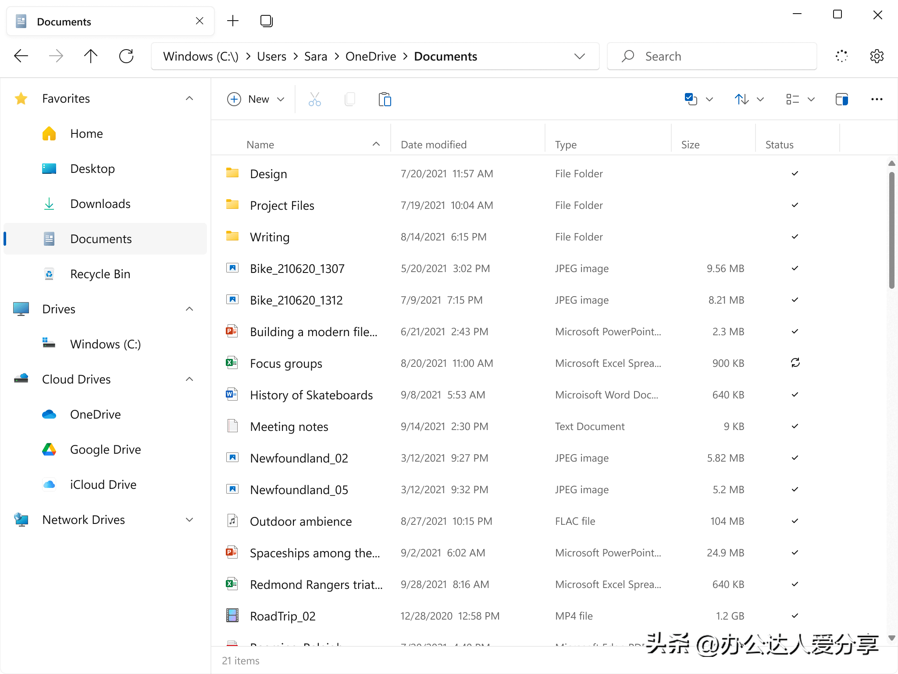Go up one folder level
898x674 pixels.
91,56
